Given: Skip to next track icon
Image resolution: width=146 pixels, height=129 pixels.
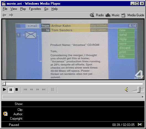Looking at the screenshot, I should point(44,90).
